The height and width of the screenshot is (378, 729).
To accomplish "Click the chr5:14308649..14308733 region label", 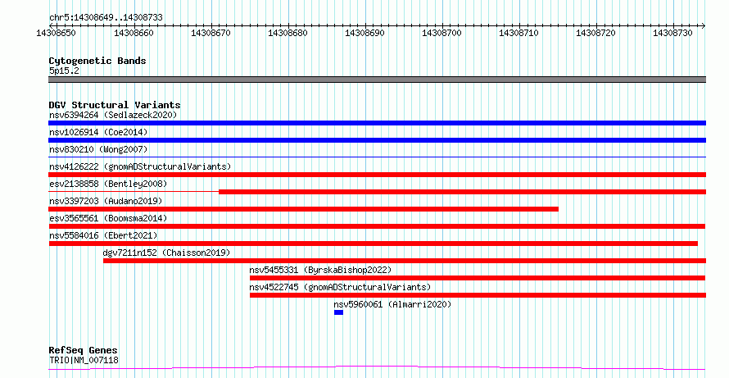I will [106, 17].
